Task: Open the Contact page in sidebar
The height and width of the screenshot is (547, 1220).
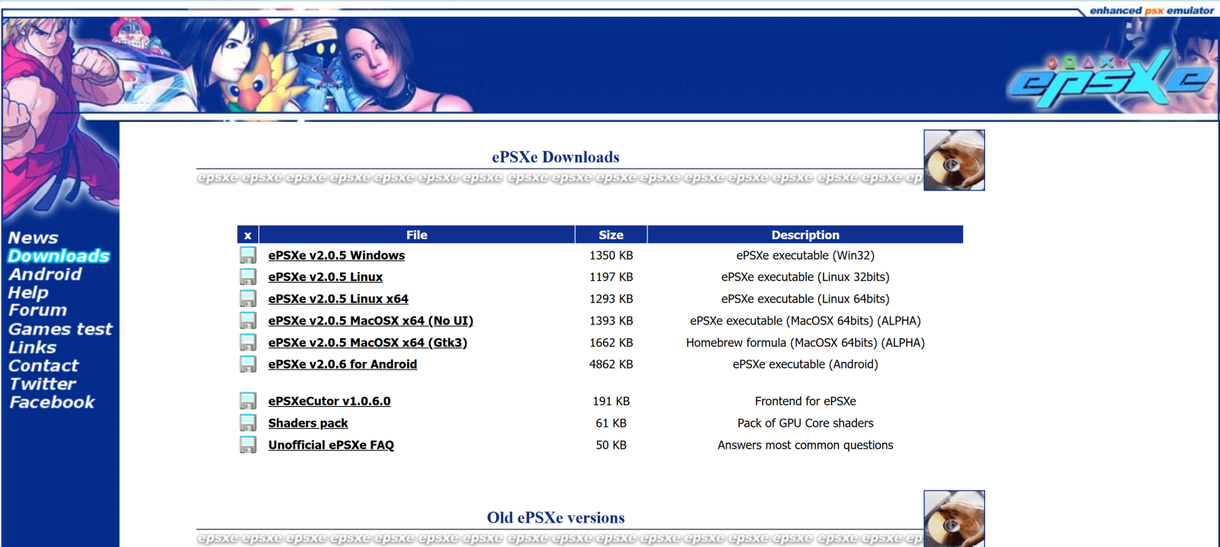Action: pyautogui.click(x=43, y=366)
